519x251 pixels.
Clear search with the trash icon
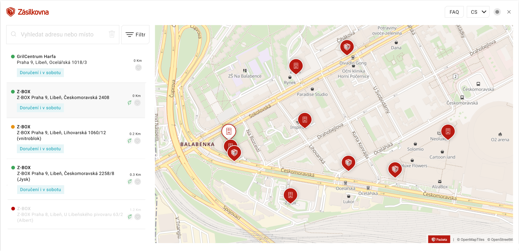112,34
